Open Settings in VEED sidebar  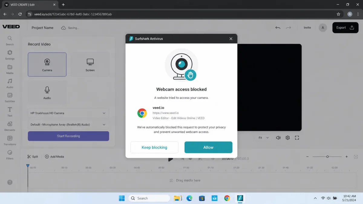[10, 55]
